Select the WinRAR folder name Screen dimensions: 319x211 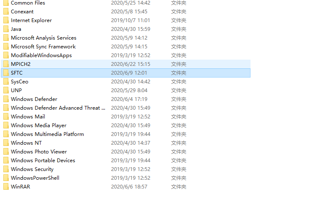pos(20,186)
